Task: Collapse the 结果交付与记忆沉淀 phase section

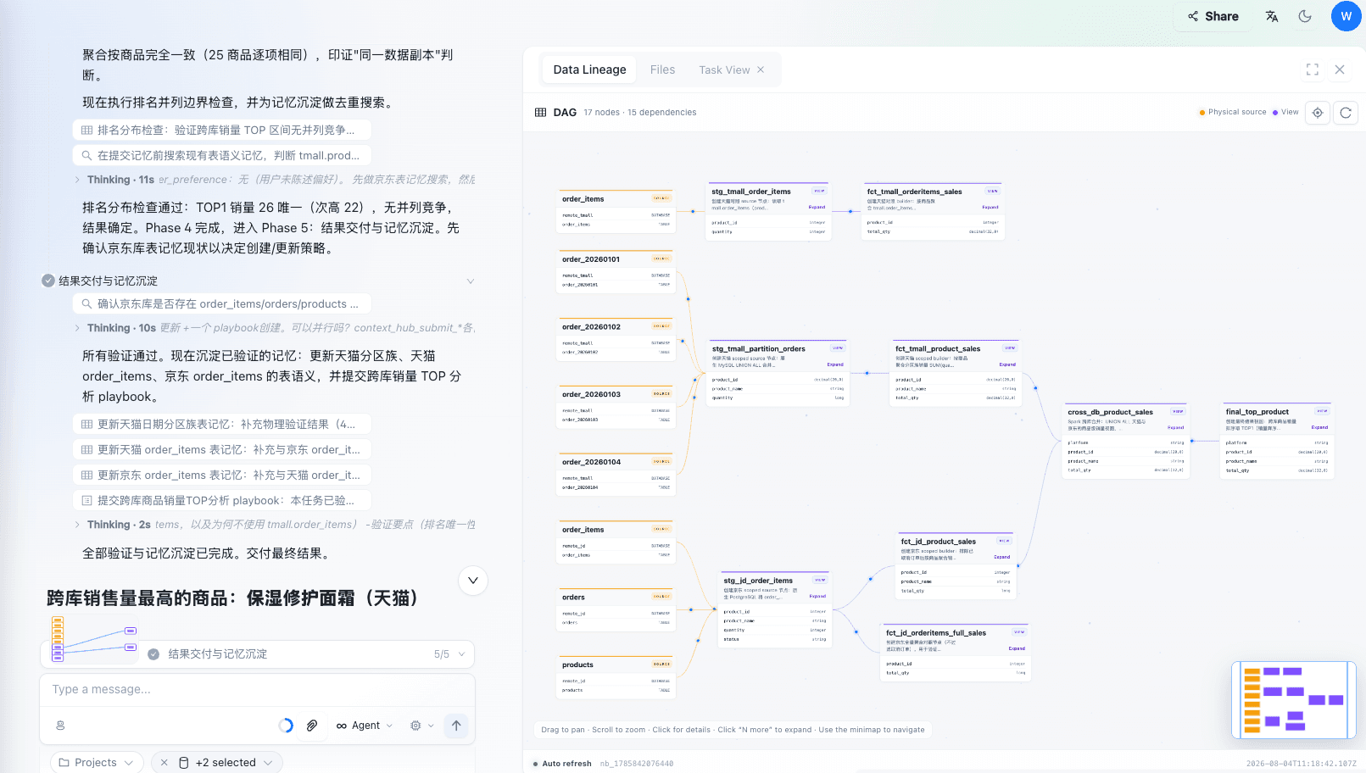Action: click(471, 281)
